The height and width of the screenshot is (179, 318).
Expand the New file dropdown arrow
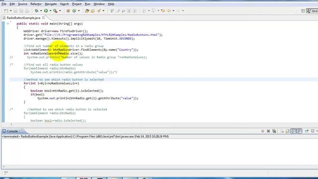(x=11, y=11)
